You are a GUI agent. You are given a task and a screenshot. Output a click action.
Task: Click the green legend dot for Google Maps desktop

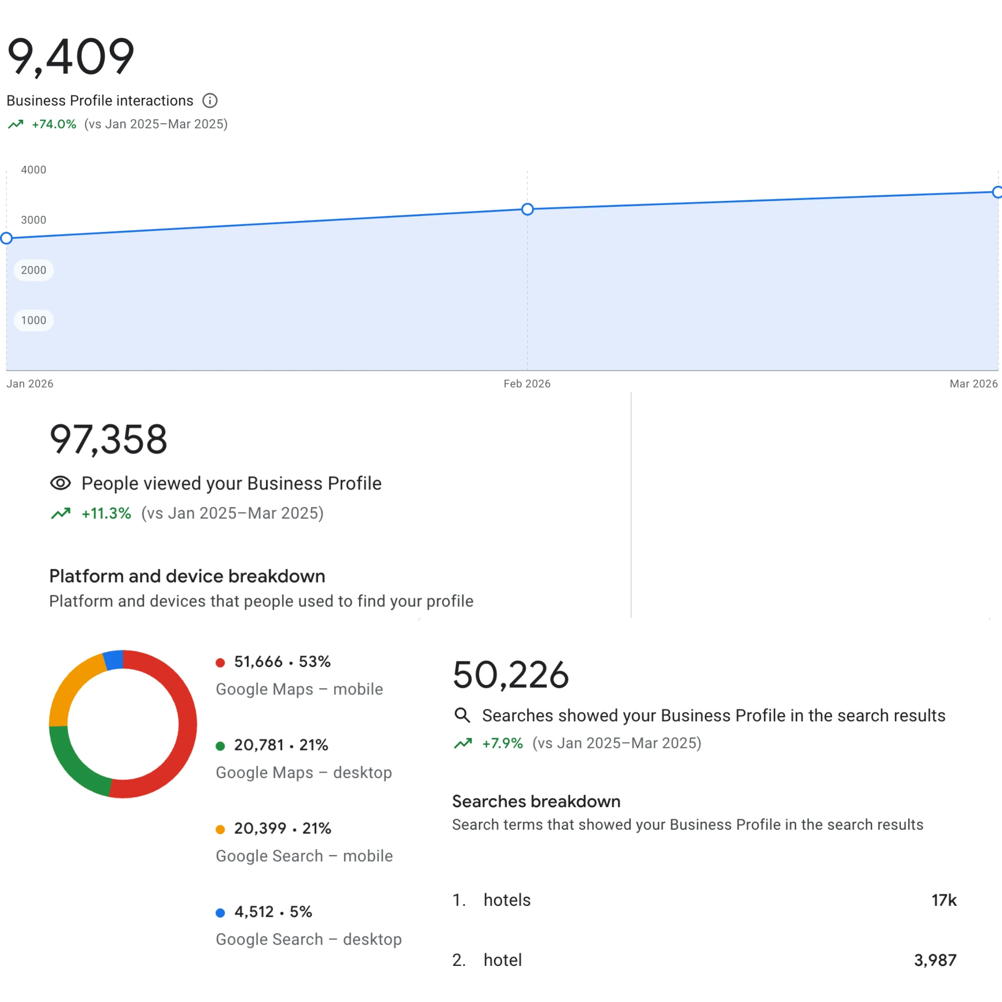221,745
